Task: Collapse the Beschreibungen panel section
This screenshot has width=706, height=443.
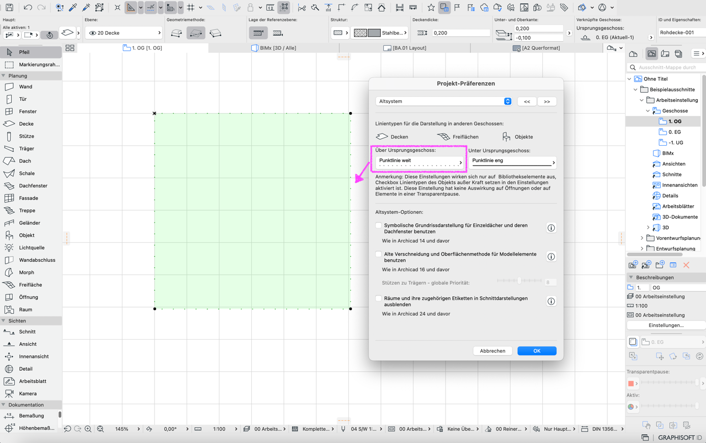Action: (x=631, y=278)
